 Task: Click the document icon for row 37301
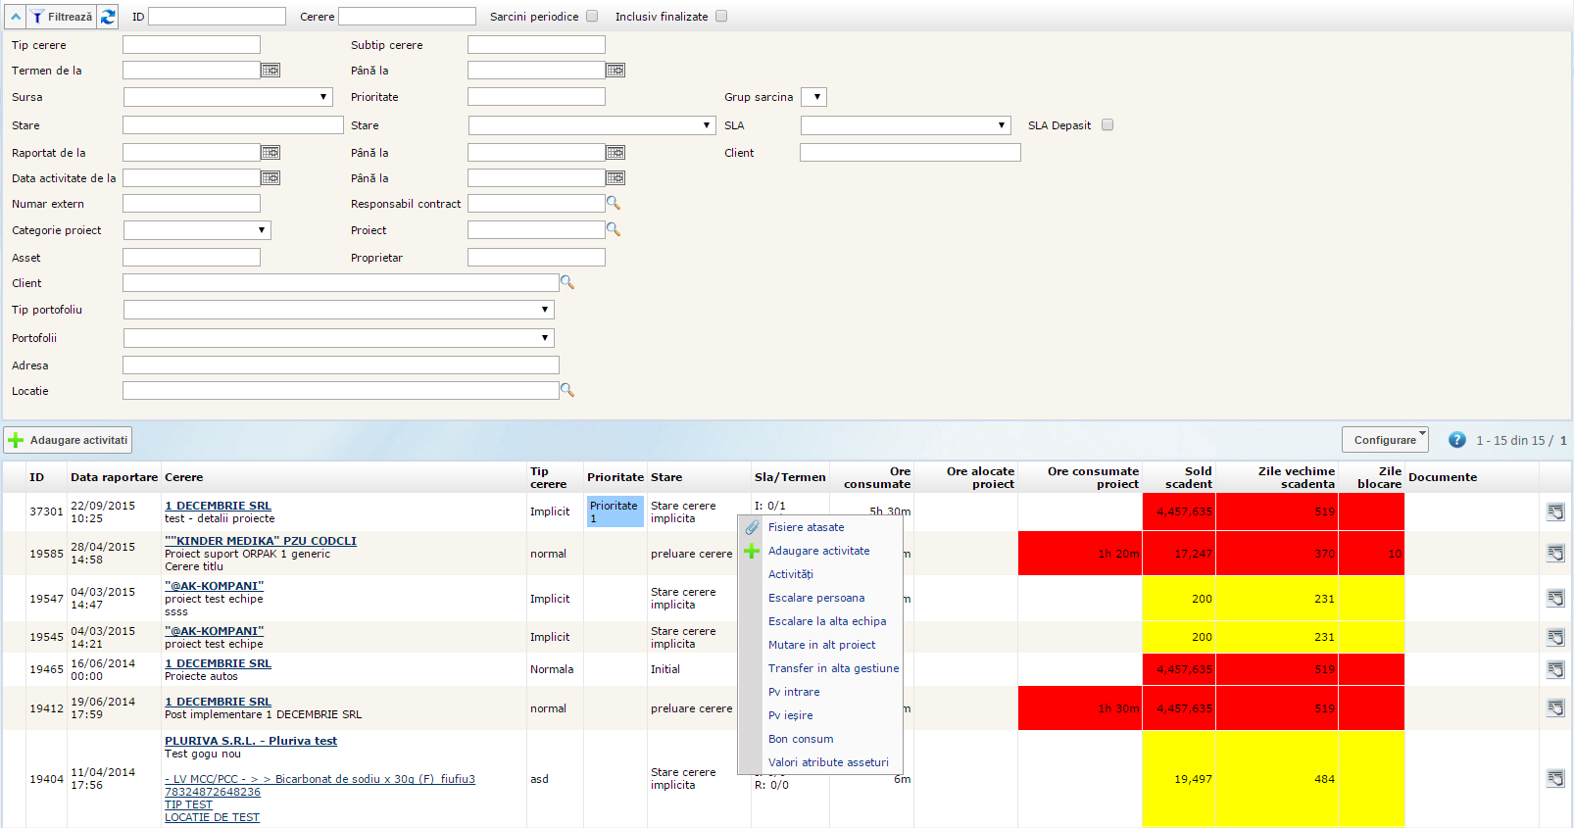[1555, 511]
